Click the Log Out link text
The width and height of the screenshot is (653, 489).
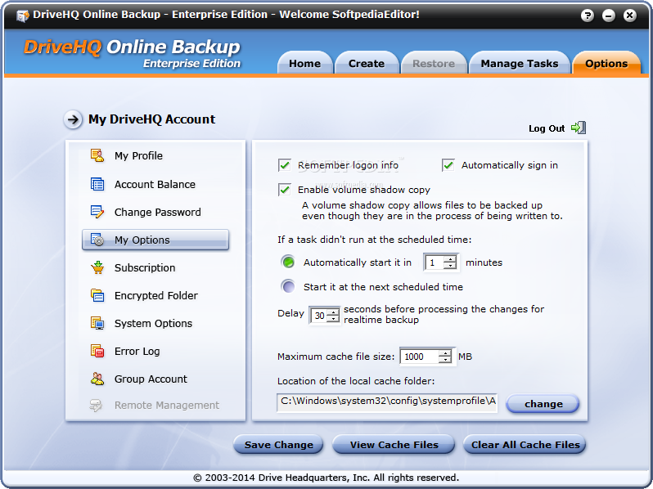coord(547,128)
